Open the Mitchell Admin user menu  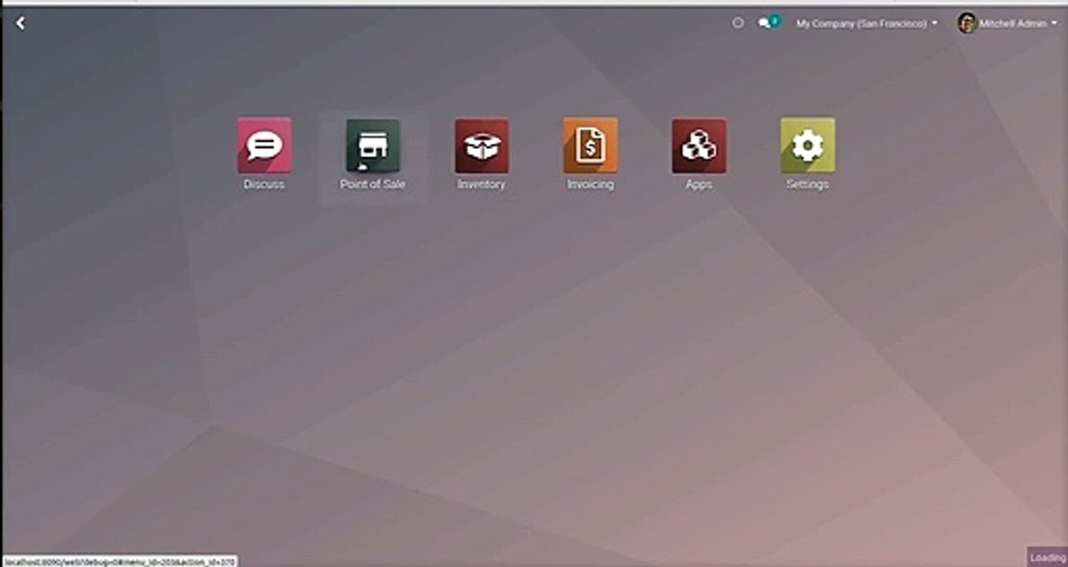[x=1008, y=24]
